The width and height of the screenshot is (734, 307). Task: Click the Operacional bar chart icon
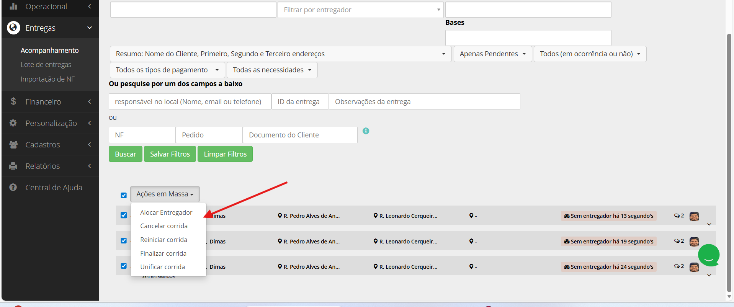pyautogui.click(x=13, y=6)
